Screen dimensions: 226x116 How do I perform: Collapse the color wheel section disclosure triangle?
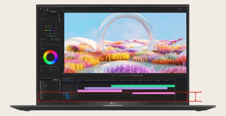tap(39, 47)
